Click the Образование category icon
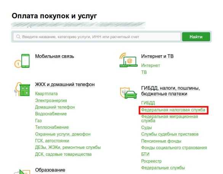The height and width of the screenshot is (174, 223). (x=22, y=171)
